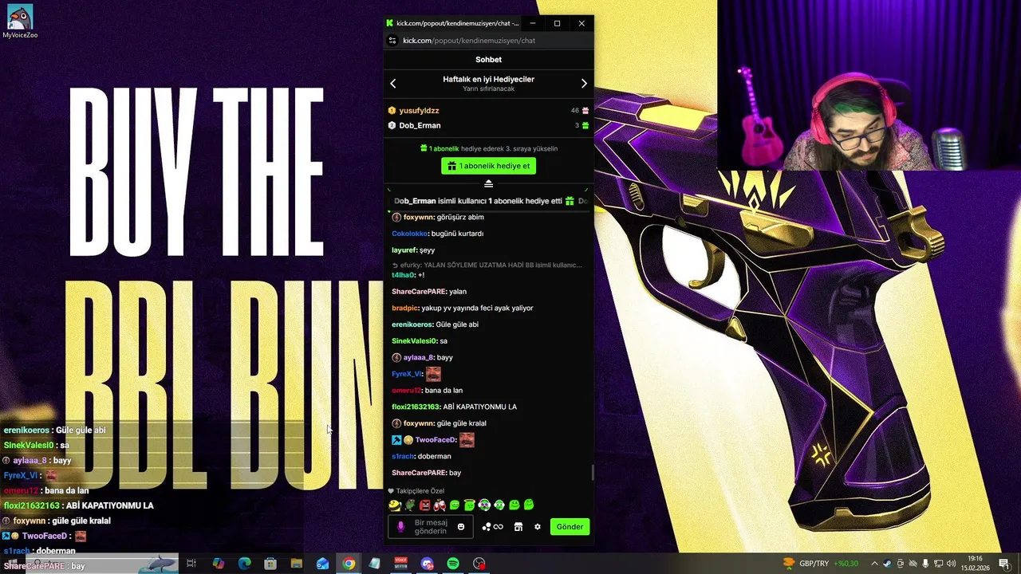Select the last green blob emote in row

(x=528, y=505)
